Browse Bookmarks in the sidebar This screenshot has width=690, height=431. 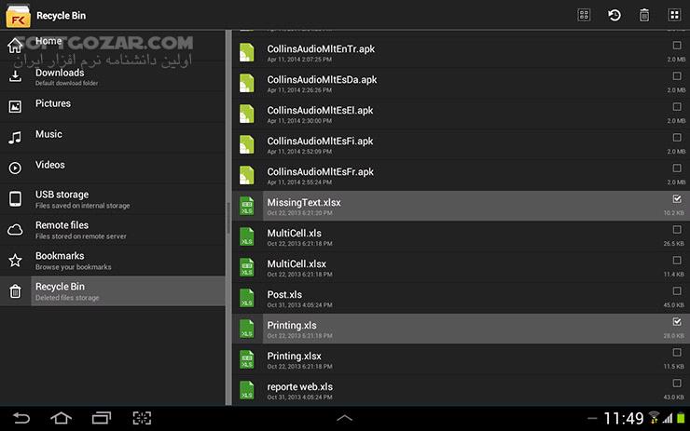[x=113, y=260]
